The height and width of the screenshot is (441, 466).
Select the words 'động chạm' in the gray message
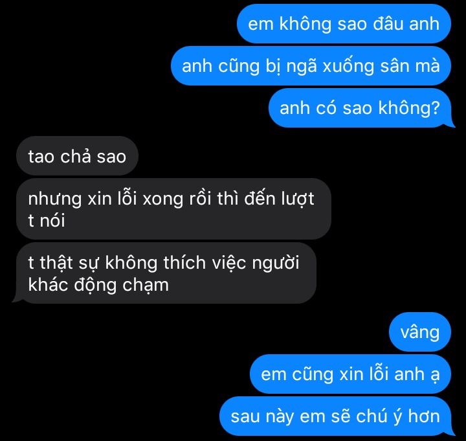tap(121, 286)
